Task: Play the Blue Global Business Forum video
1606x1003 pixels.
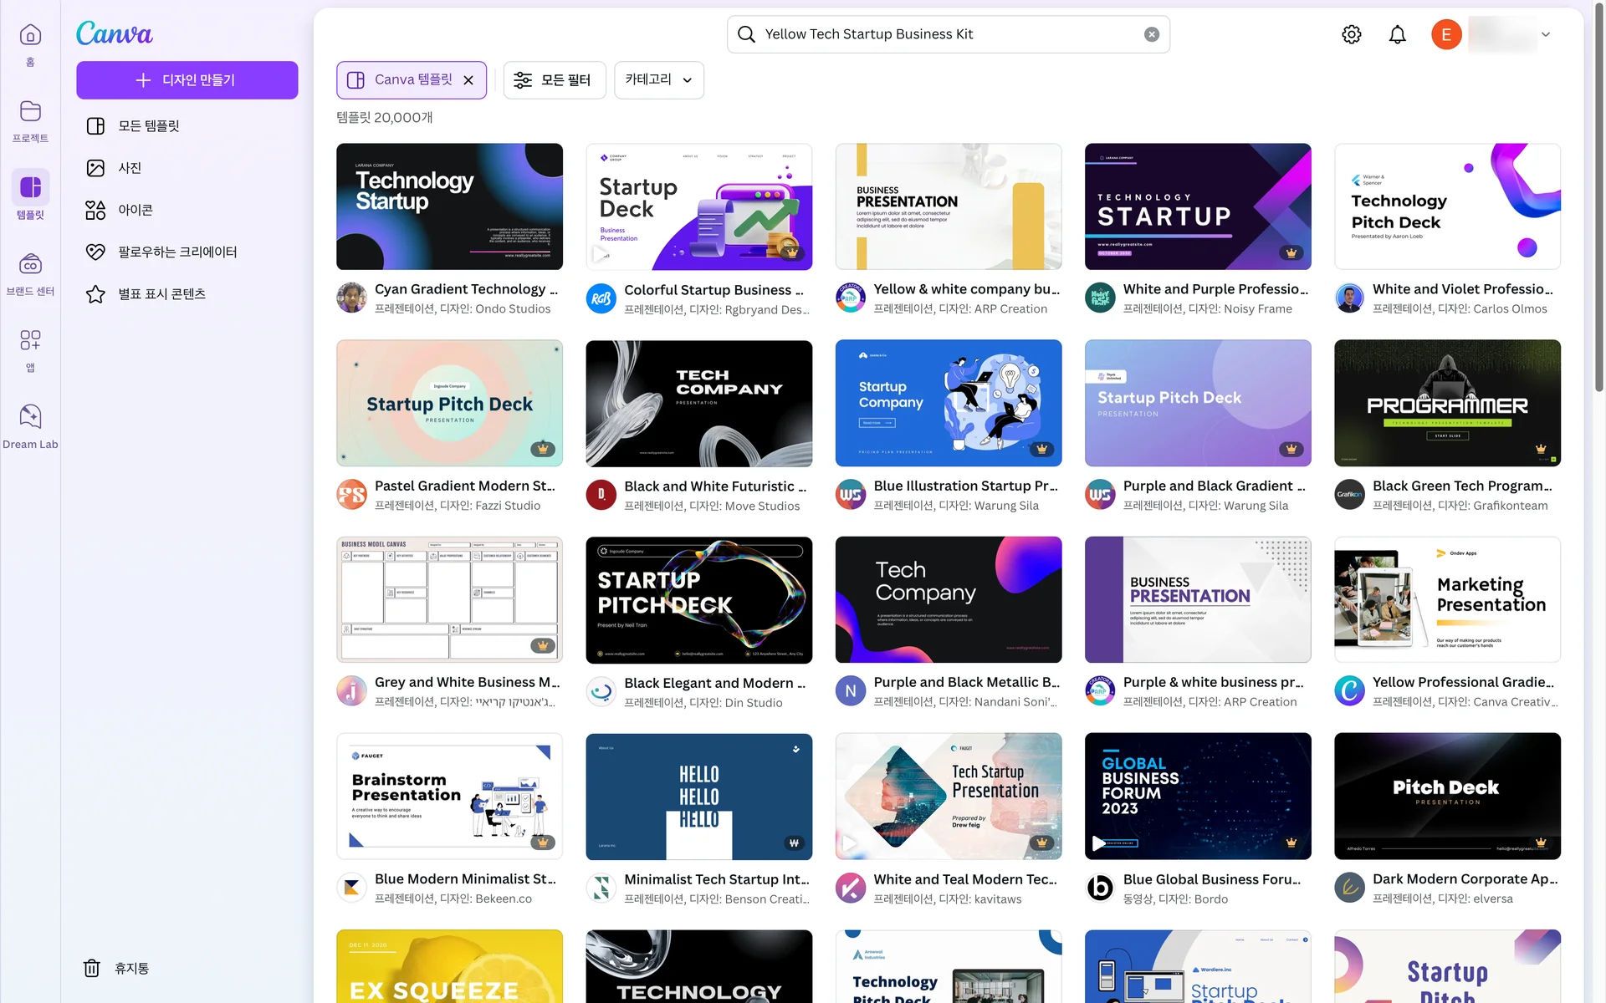Action: click(x=1098, y=843)
